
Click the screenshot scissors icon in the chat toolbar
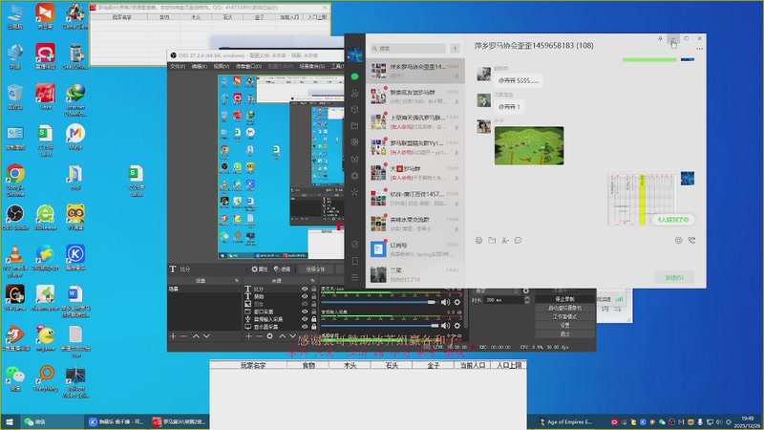[505, 241]
